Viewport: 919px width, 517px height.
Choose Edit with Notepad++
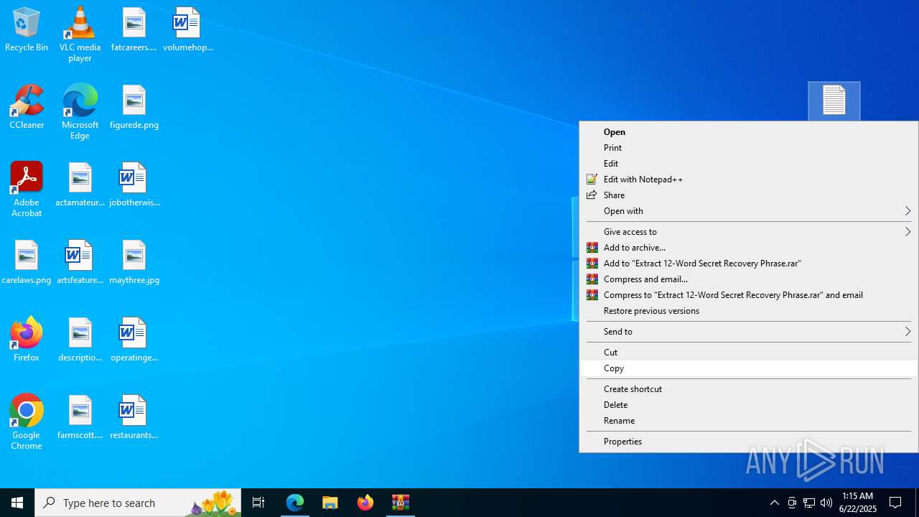[x=749, y=180]
